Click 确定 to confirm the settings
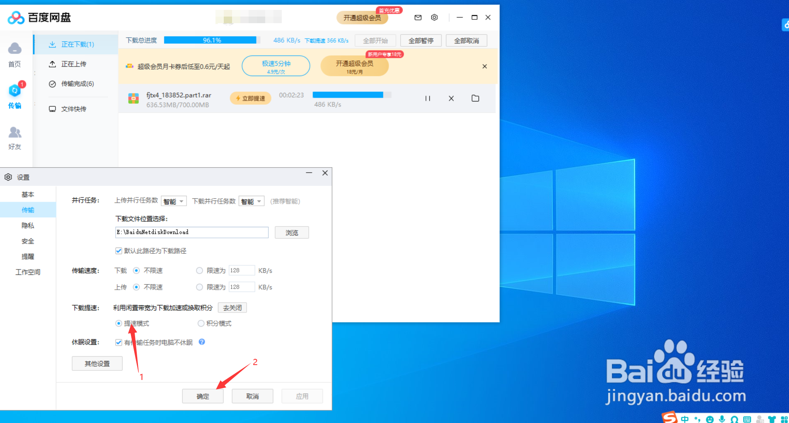 [x=203, y=396]
